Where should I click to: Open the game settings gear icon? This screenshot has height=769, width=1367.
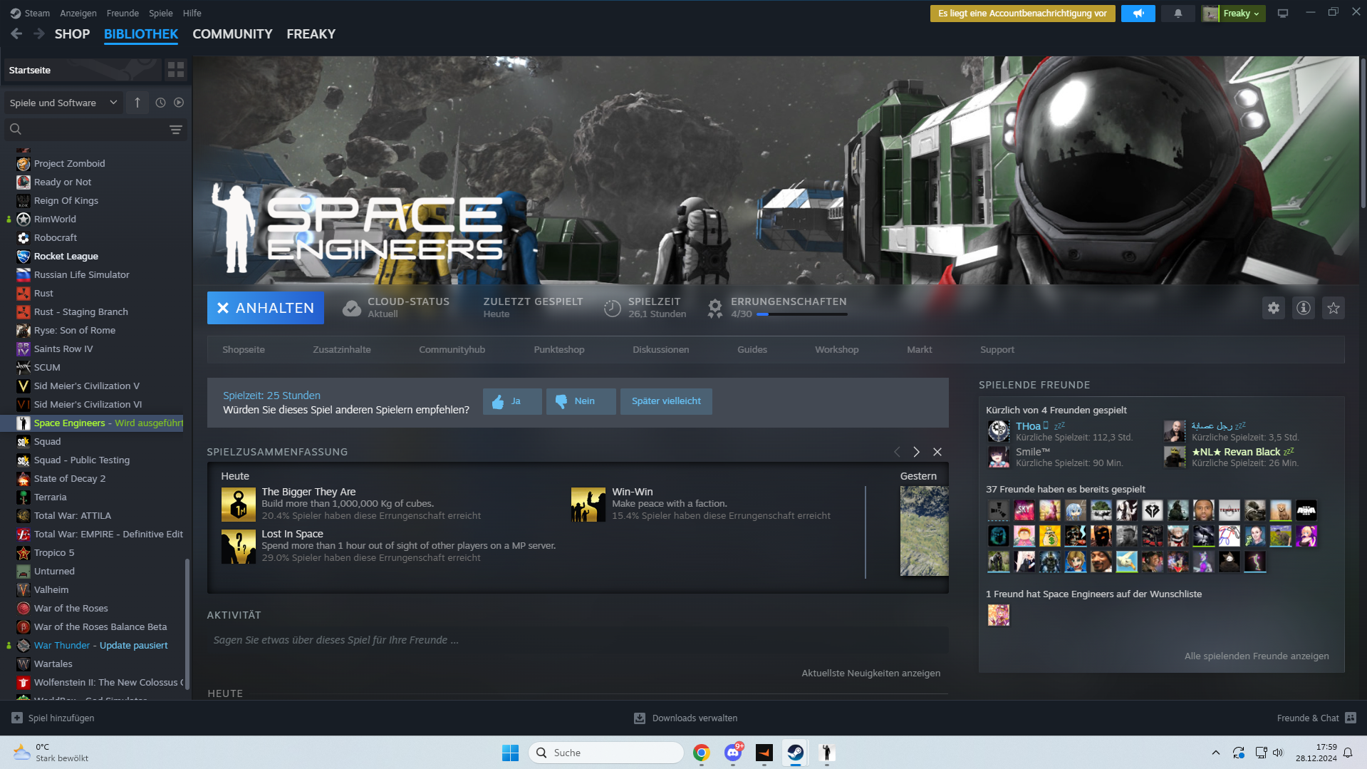pyautogui.click(x=1273, y=308)
